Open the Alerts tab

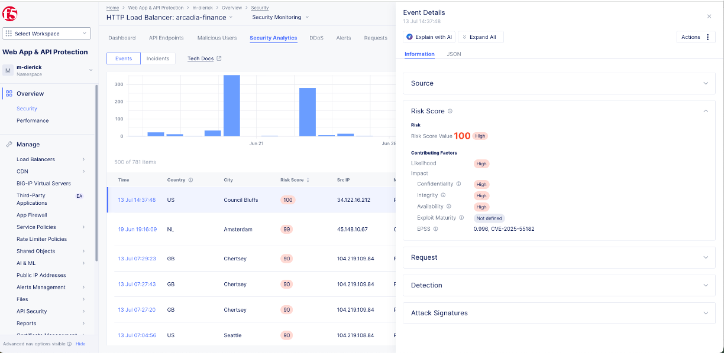[x=344, y=38]
